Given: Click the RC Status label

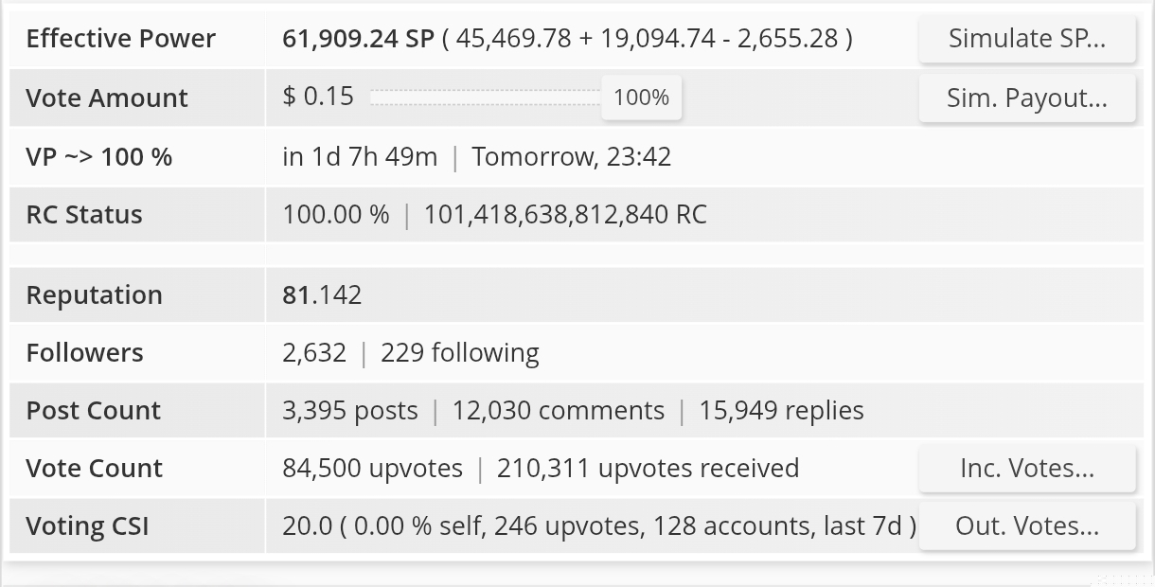Looking at the screenshot, I should [x=84, y=215].
